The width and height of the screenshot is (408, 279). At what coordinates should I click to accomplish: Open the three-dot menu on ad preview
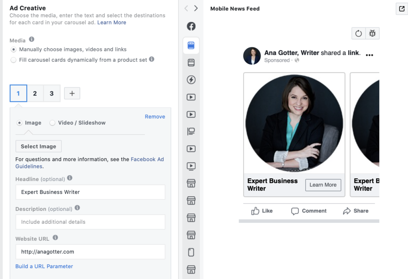tap(369, 55)
